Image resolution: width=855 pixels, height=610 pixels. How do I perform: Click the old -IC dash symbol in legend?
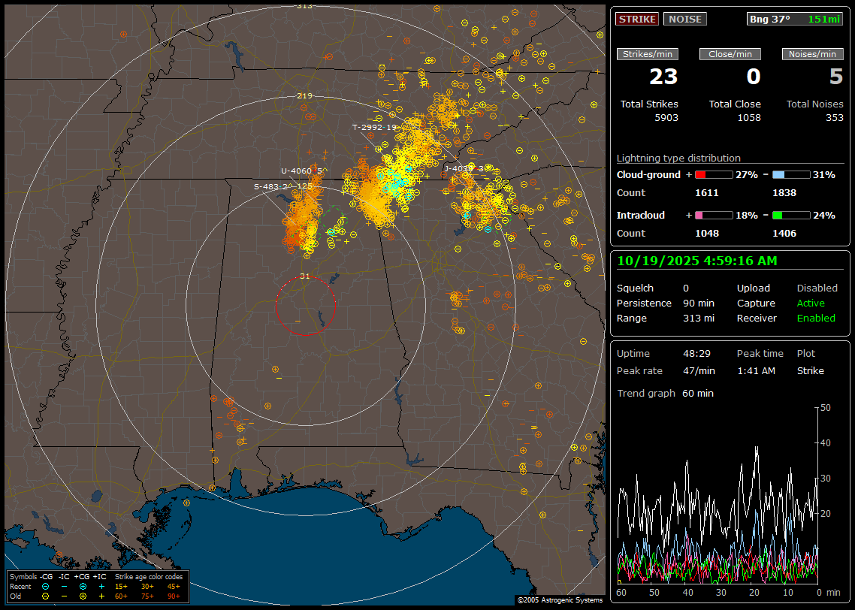[x=64, y=596]
